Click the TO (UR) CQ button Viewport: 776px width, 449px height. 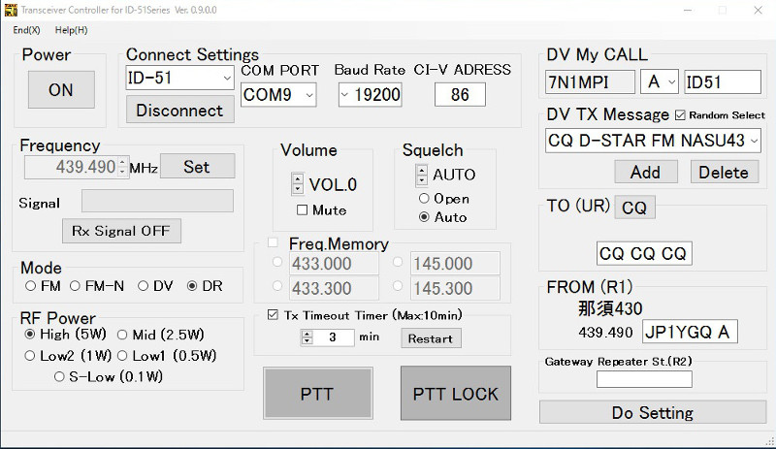634,208
